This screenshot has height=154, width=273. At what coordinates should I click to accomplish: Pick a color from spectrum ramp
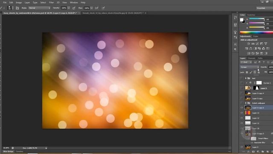click(256, 33)
